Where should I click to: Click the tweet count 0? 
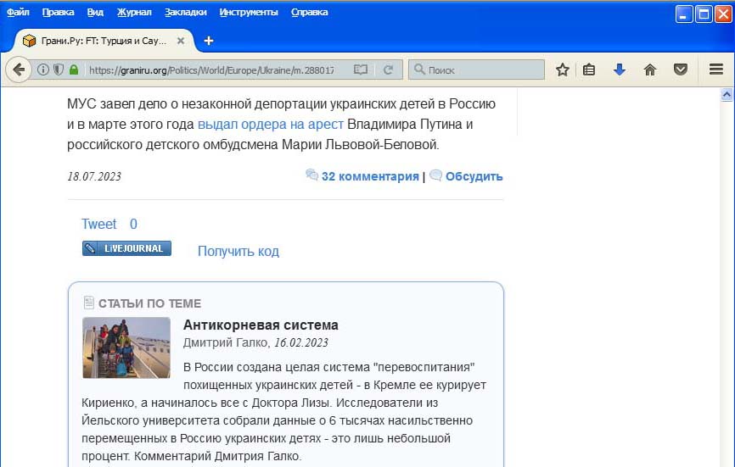click(x=133, y=224)
